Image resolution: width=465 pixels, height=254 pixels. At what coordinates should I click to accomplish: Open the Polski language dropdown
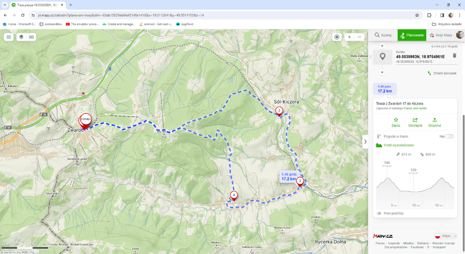click(x=445, y=236)
